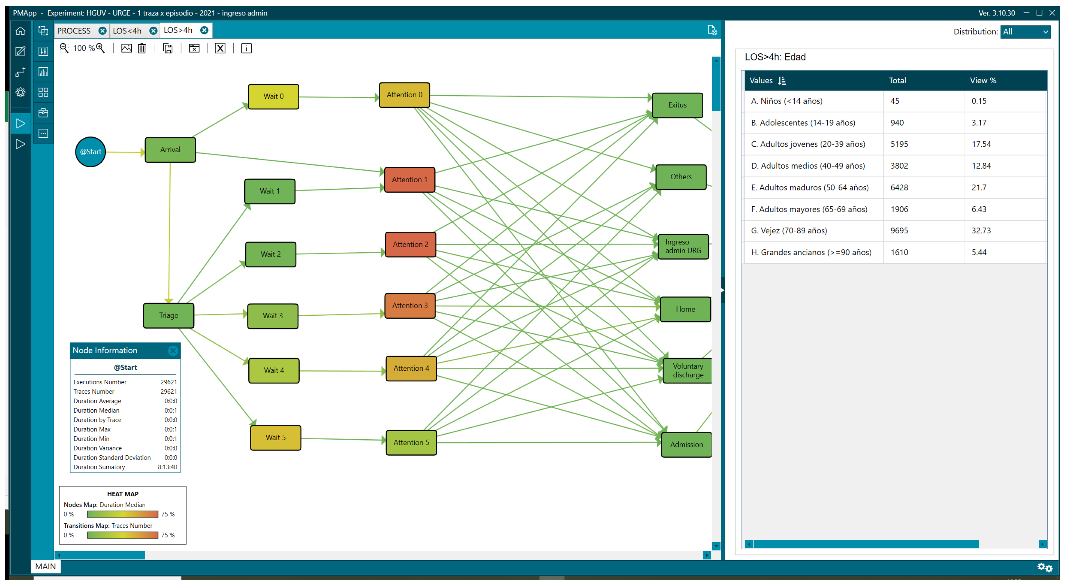Click the trash delete icon in toolbar

tap(142, 48)
